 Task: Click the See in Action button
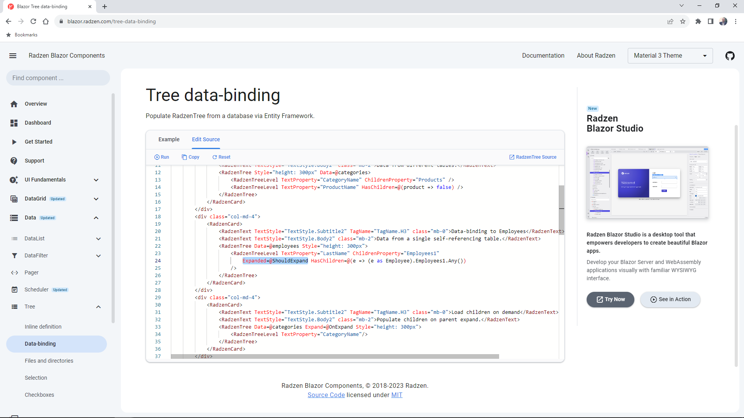click(x=670, y=300)
